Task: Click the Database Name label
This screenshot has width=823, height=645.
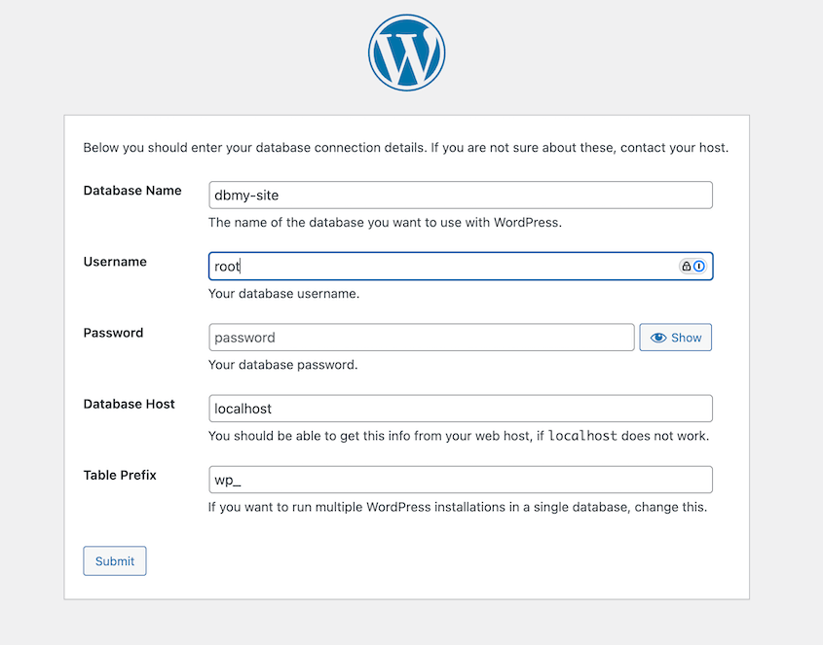Action: [x=132, y=191]
